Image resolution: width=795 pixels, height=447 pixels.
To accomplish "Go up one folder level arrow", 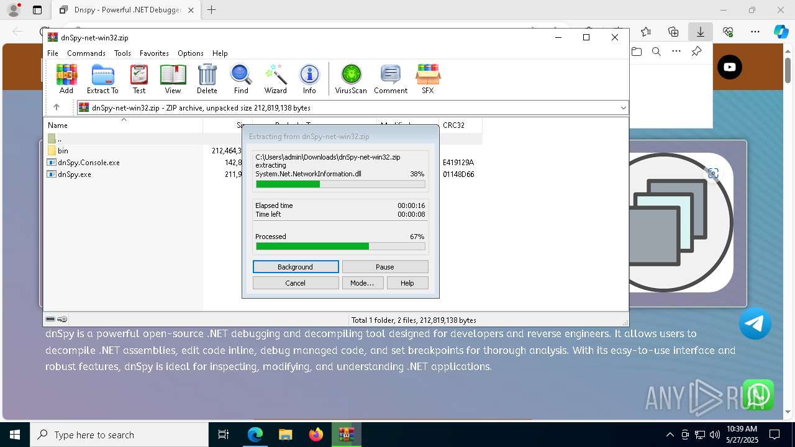I will tap(56, 107).
